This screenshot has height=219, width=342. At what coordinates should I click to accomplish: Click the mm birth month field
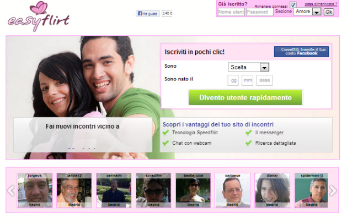click(247, 80)
